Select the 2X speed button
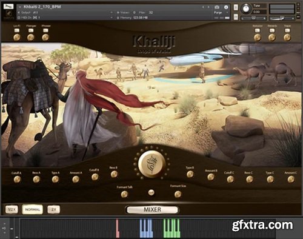 (x=53, y=209)
